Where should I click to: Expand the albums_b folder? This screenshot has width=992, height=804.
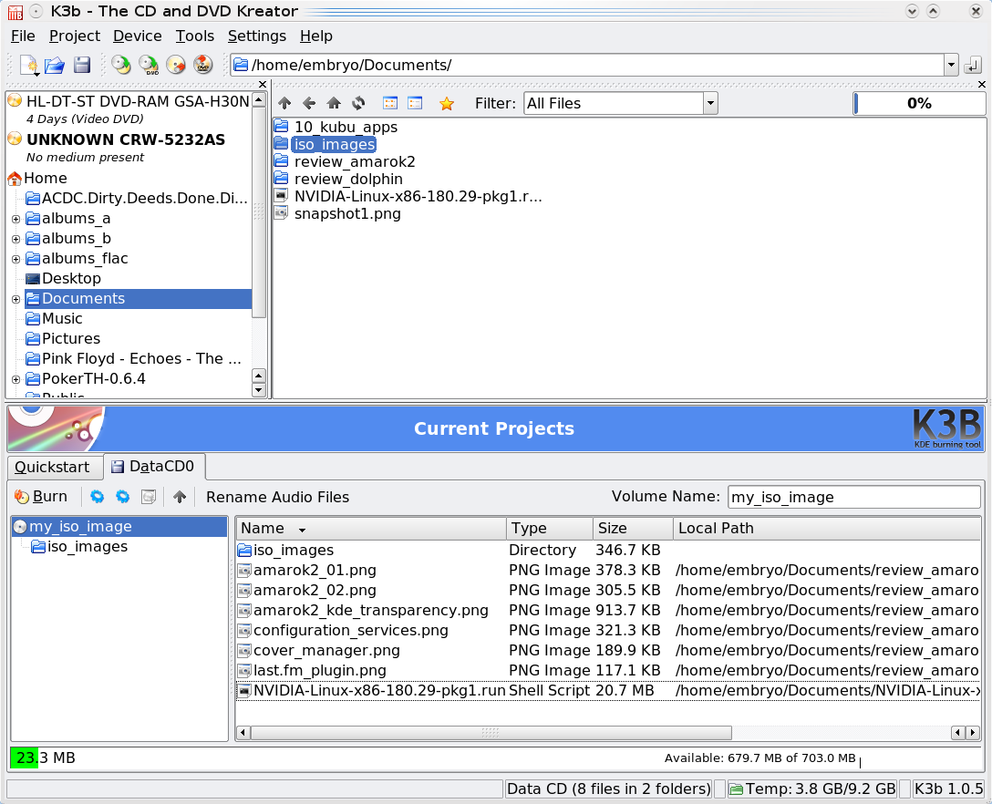tap(15, 239)
